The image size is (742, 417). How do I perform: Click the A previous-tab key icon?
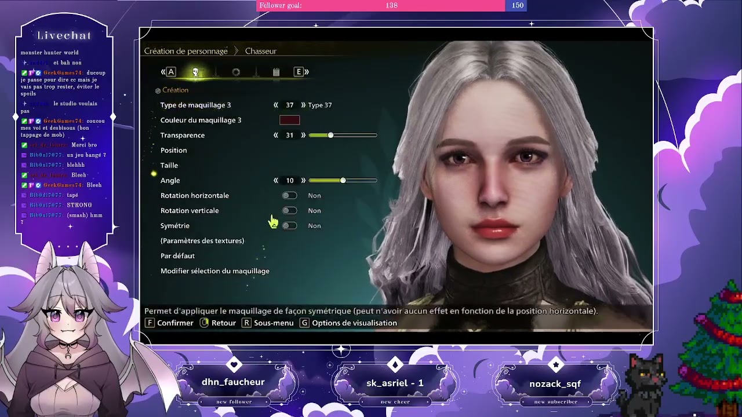point(171,72)
